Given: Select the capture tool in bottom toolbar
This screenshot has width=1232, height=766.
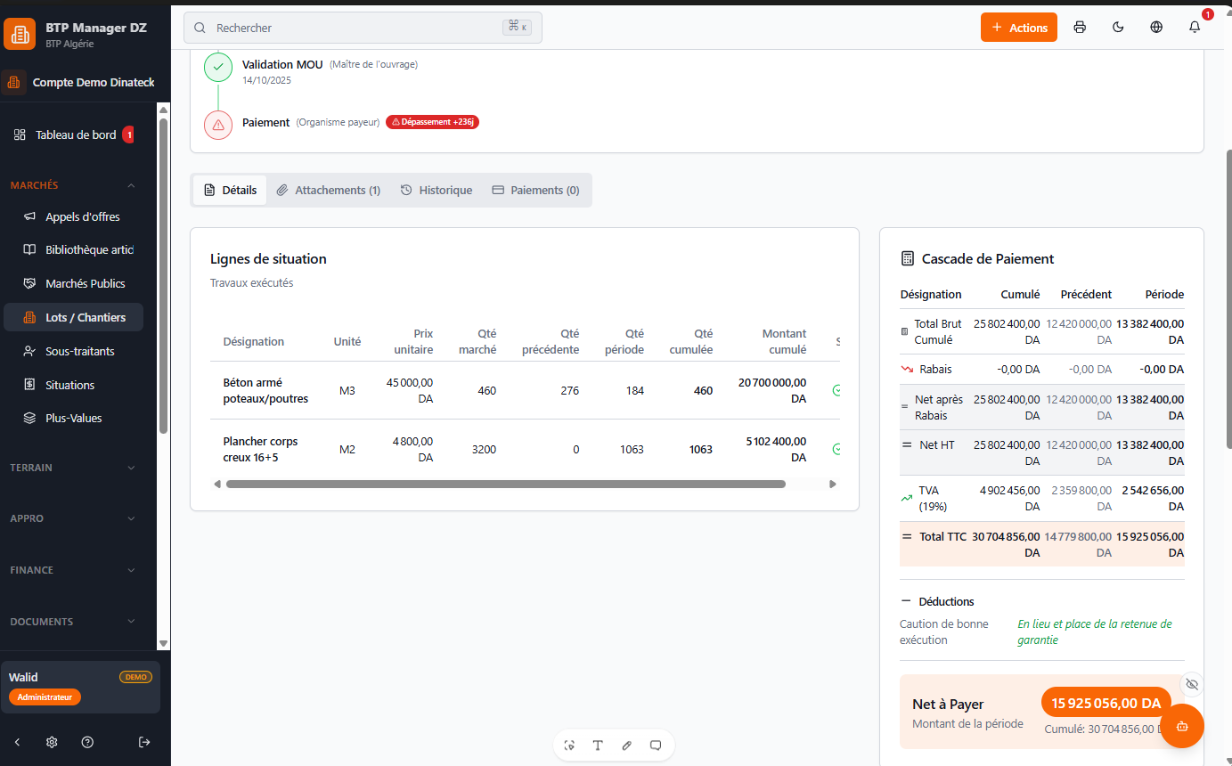Looking at the screenshot, I should point(569,746).
